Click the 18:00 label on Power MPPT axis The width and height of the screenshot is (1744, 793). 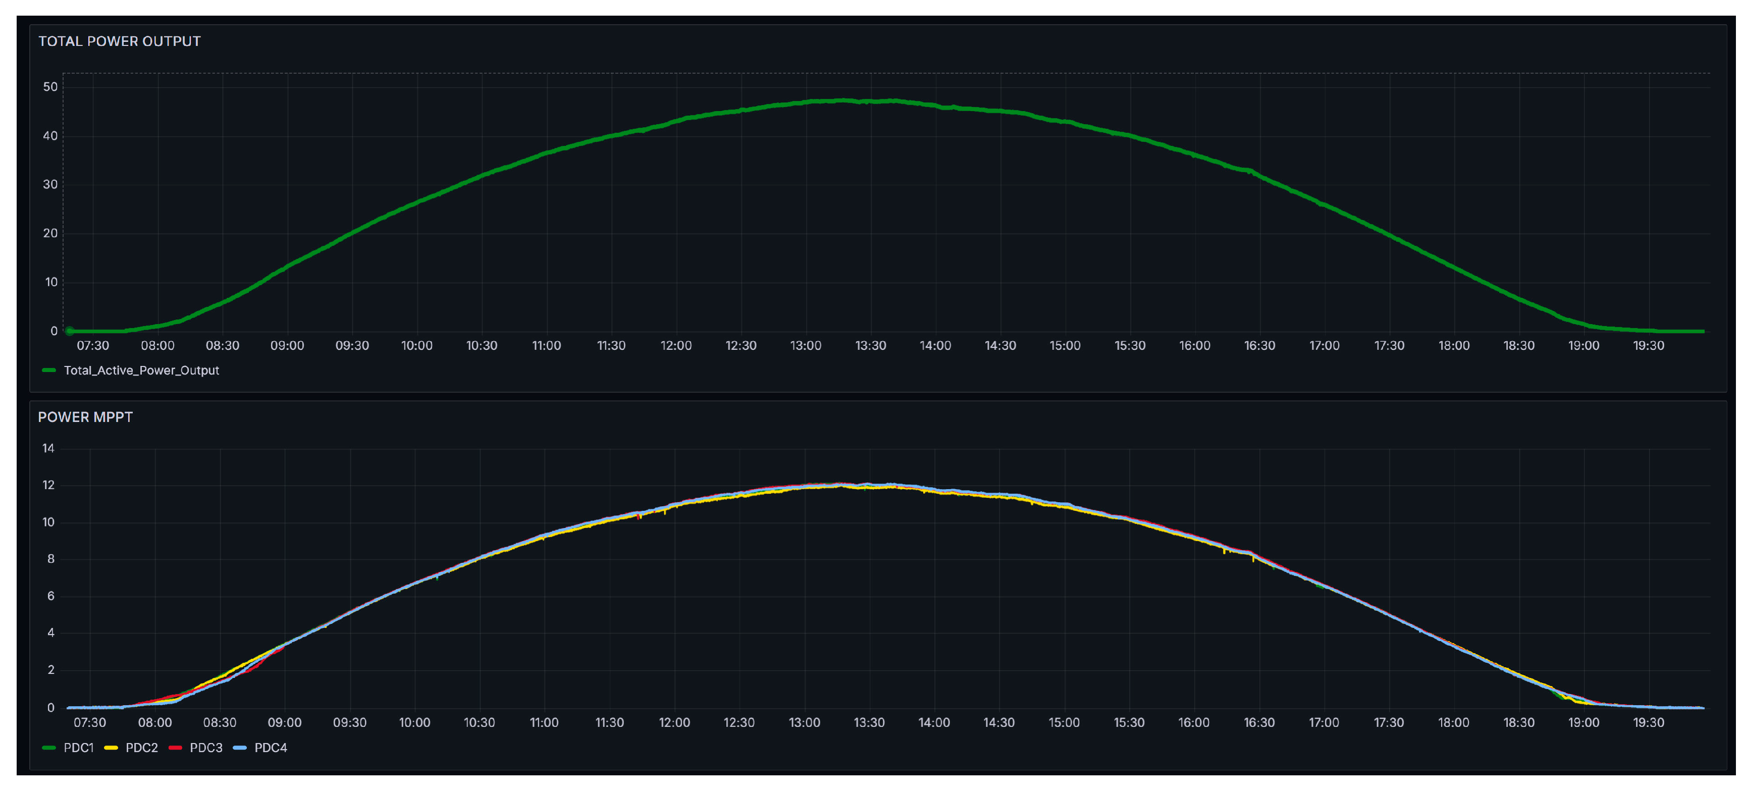[x=1454, y=722]
